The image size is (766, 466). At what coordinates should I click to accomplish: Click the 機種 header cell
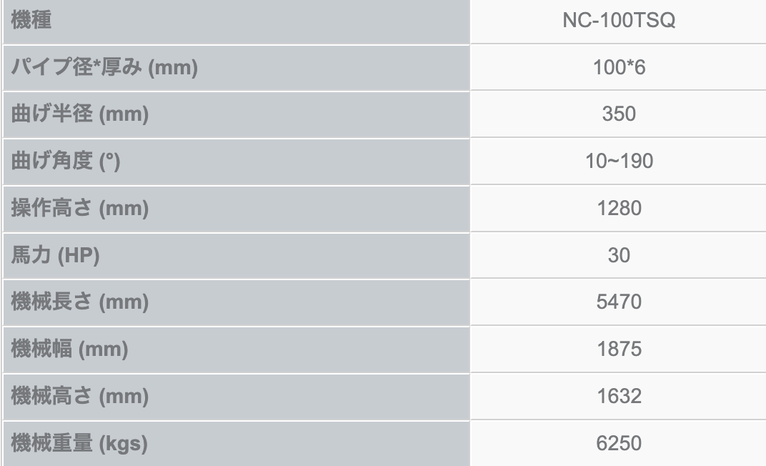tap(32, 21)
